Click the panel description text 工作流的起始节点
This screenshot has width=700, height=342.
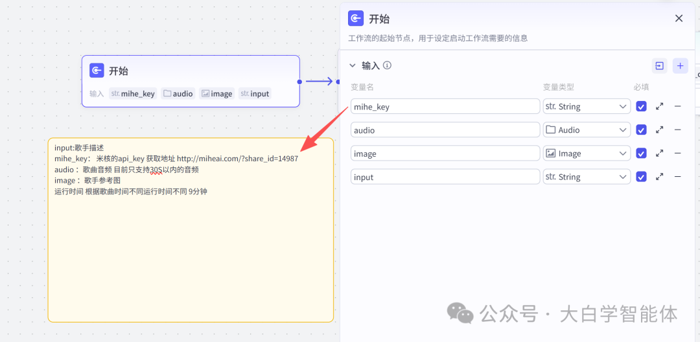(438, 38)
